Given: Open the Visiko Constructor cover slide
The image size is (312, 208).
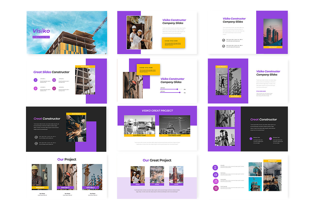Looking at the screenshot, I should tap(67, 32).
